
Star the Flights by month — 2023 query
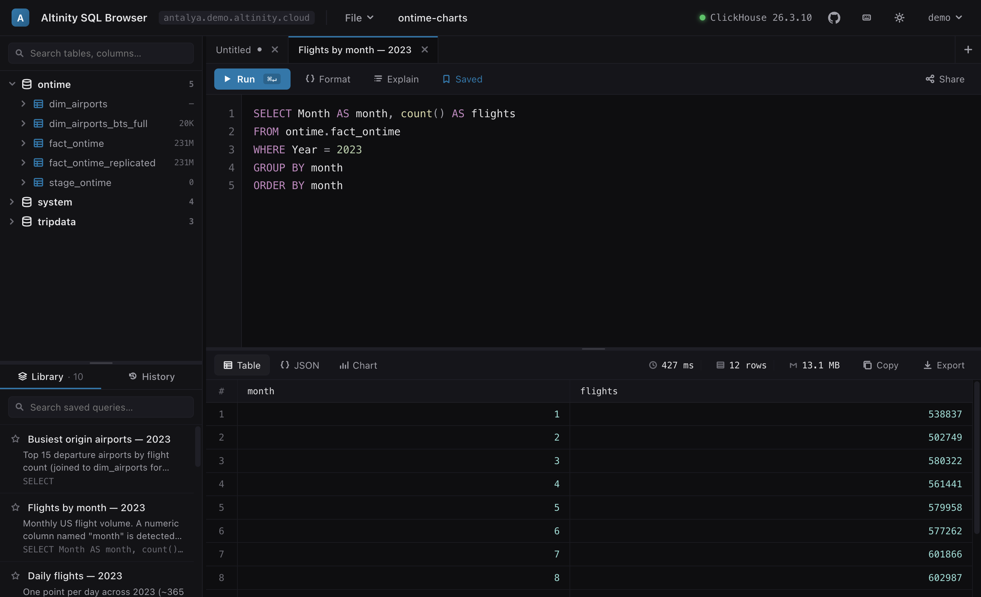tap(16, 507)
